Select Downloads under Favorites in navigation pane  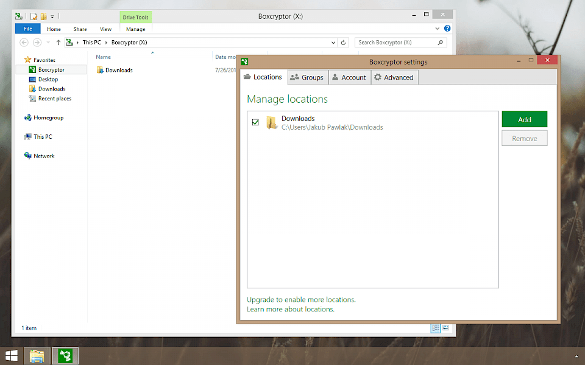coord(52,89)
